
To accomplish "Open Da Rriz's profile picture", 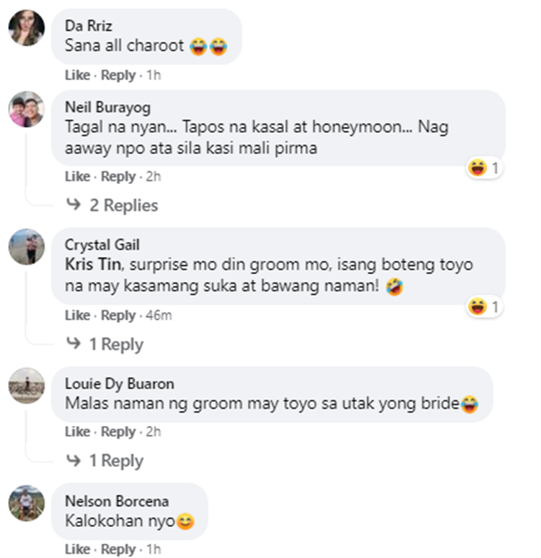I will click(27, 28).
